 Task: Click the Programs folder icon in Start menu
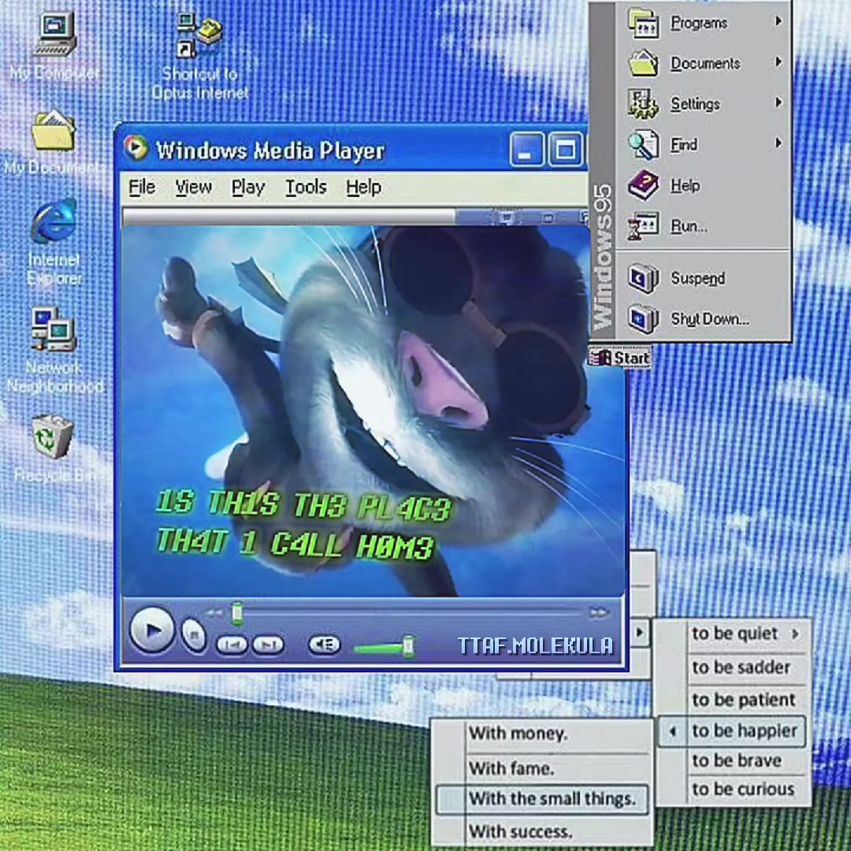click(x=643, y=24)
